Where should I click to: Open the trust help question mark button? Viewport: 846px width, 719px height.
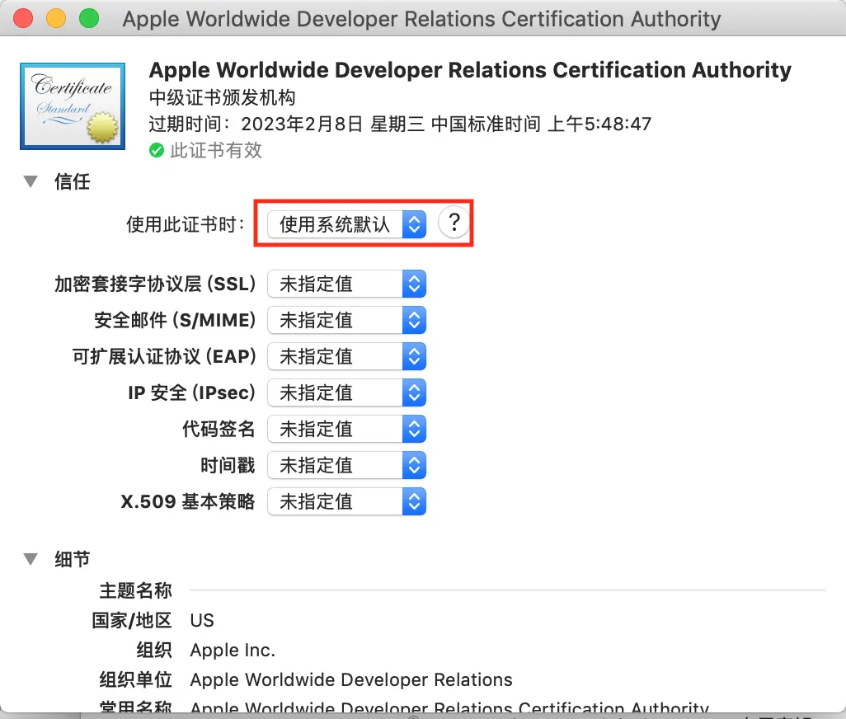click(x=454, y=223)
